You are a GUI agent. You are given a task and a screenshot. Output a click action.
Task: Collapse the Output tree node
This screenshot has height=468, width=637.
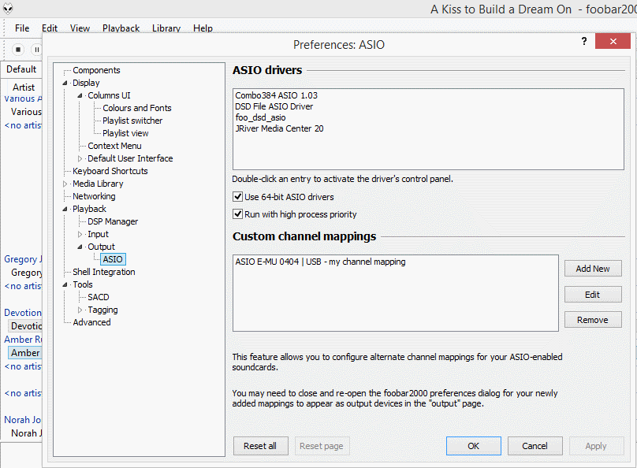tap(80, 247)
